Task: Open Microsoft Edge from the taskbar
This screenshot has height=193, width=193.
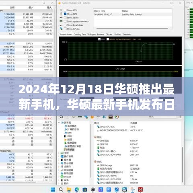Action: tap(77, 189)
